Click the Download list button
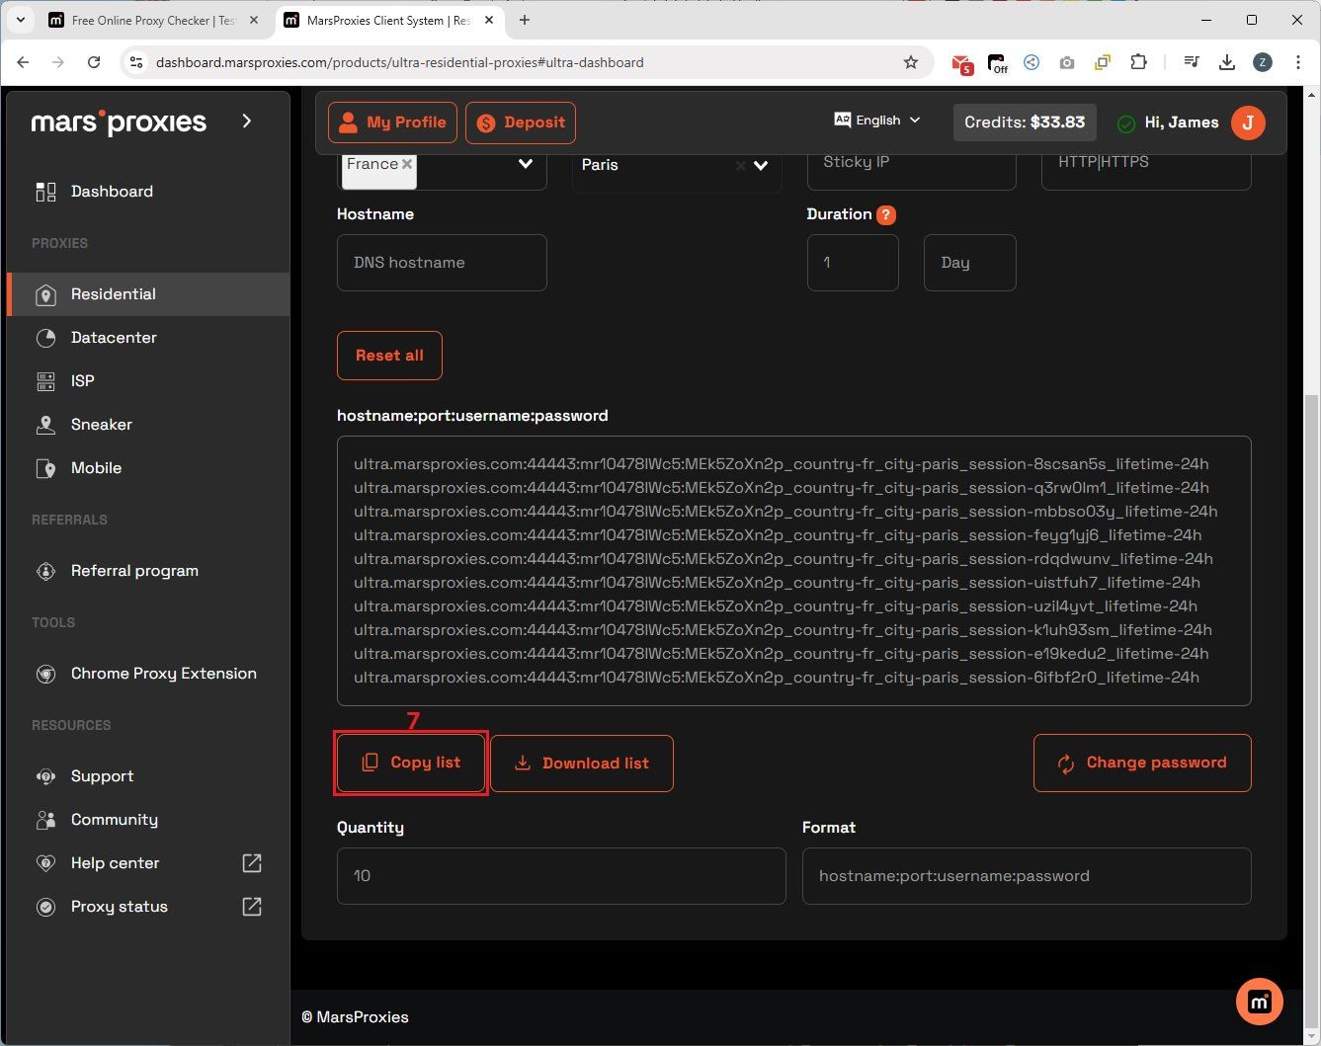Screen dimensions: 1321x1046 pyautogui.click(x=581, y=763)
